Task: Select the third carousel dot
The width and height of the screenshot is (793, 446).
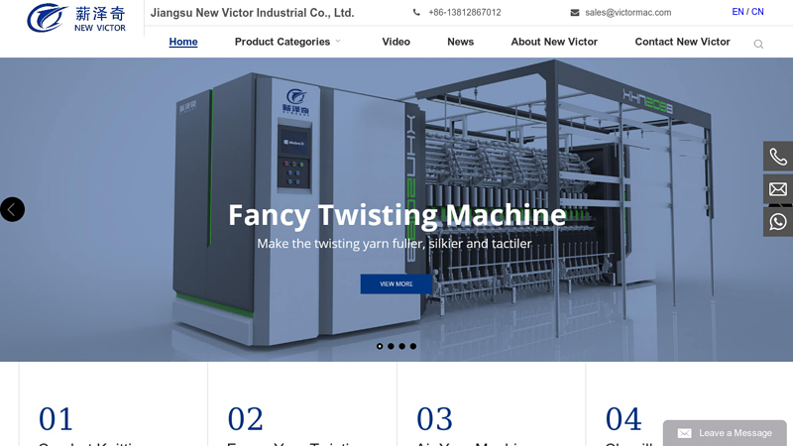Action: pos(402,346)
